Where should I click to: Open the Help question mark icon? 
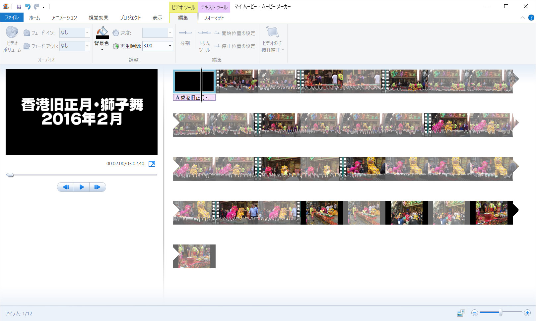(x=531, y=18)
